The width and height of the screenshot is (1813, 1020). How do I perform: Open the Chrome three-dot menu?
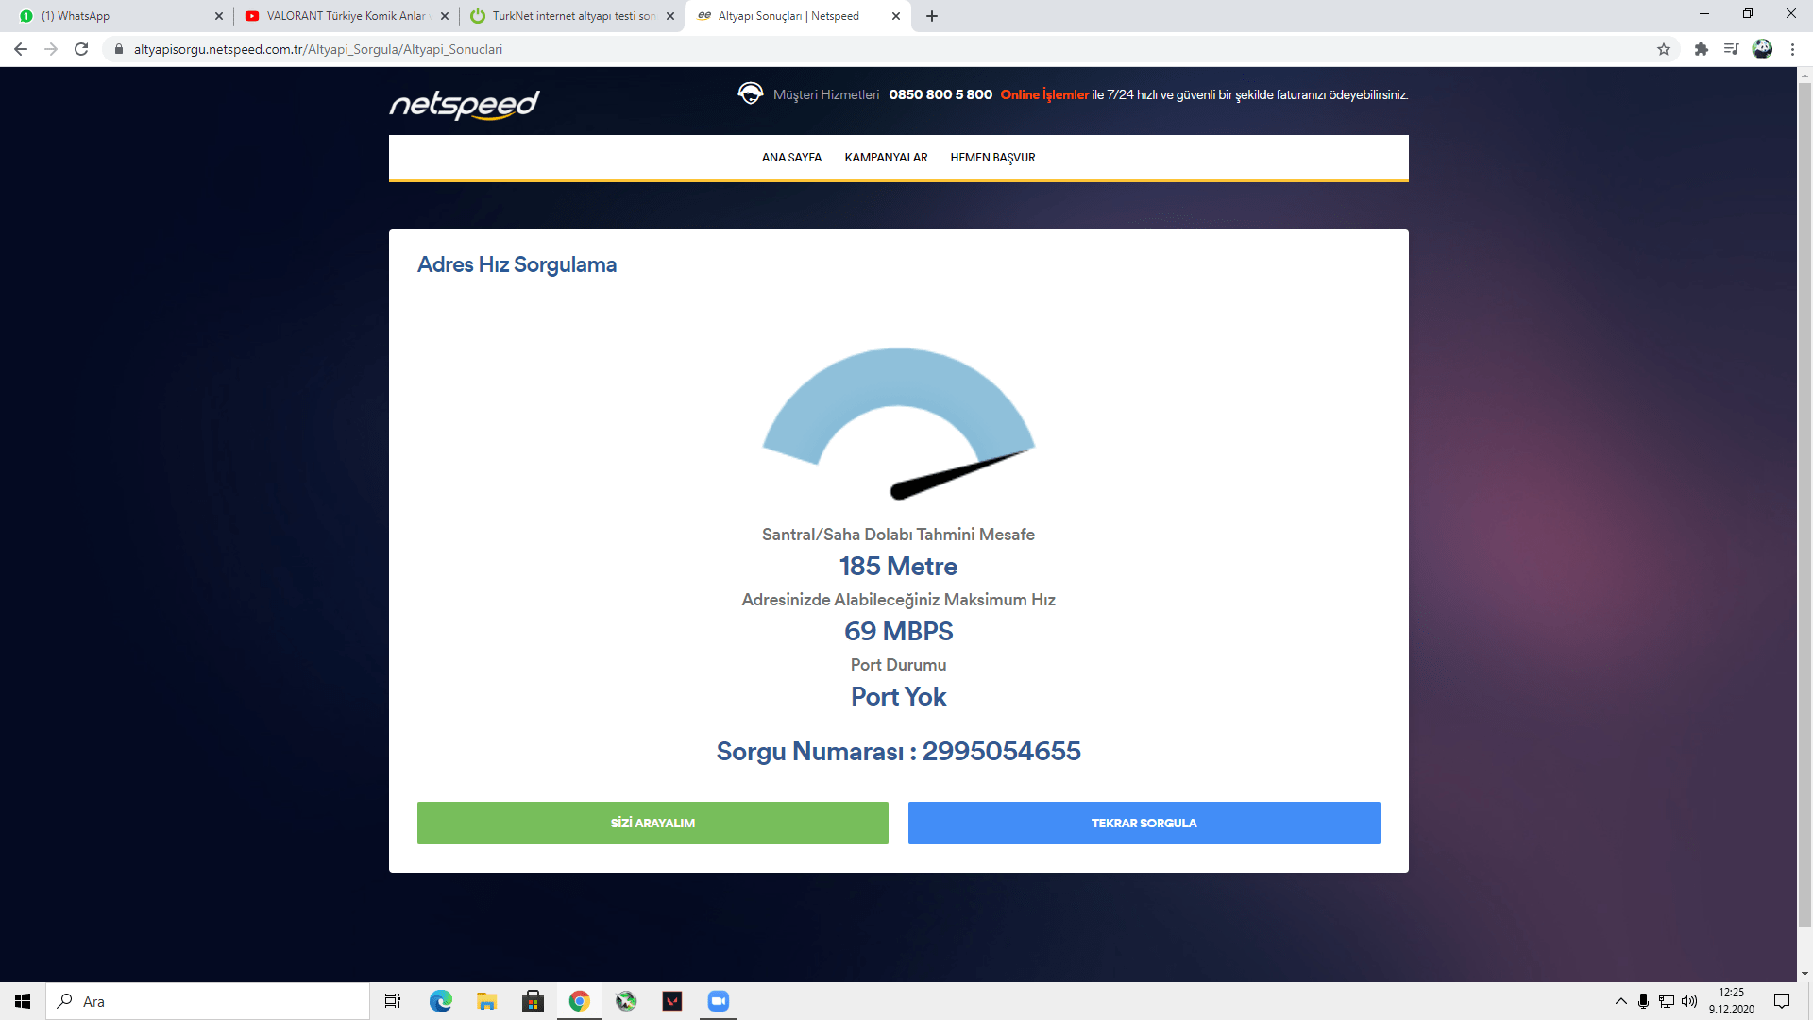[x=1792, y=49]
